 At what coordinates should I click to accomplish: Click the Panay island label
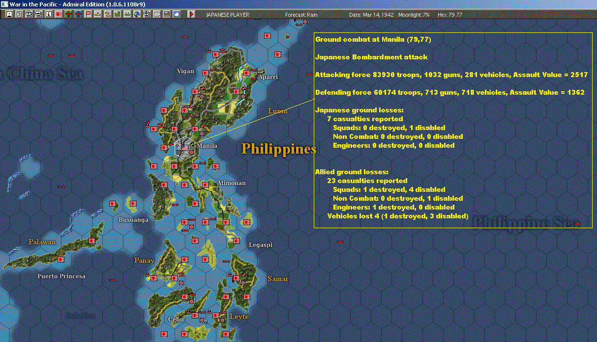(x=144, y=261)
